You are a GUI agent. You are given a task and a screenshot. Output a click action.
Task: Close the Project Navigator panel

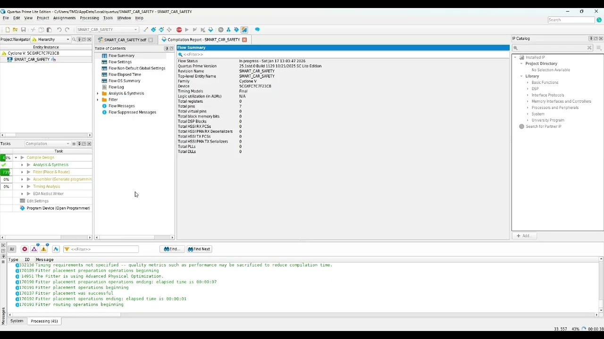click(x=89, y=40)
